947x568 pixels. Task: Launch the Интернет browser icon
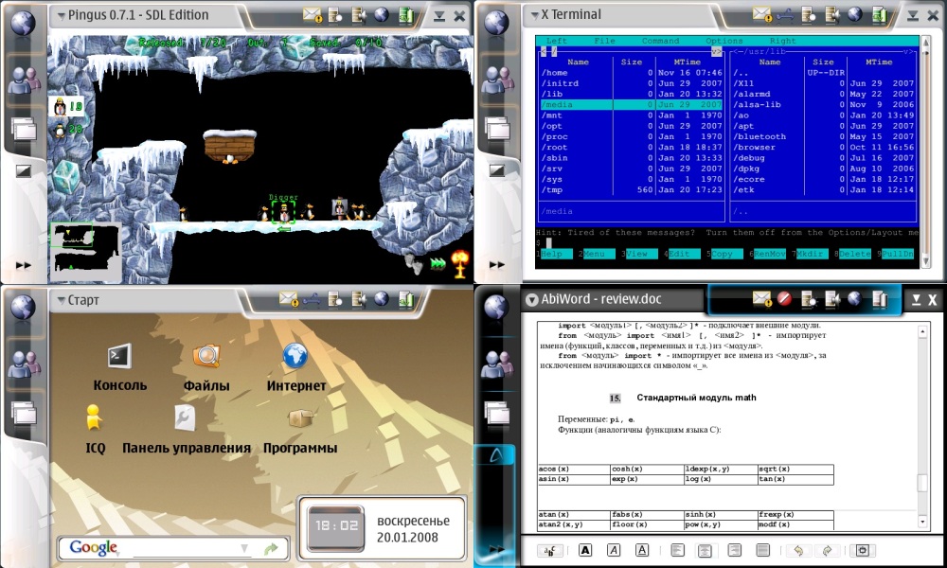pyautogui.click(x=295, y=356)
